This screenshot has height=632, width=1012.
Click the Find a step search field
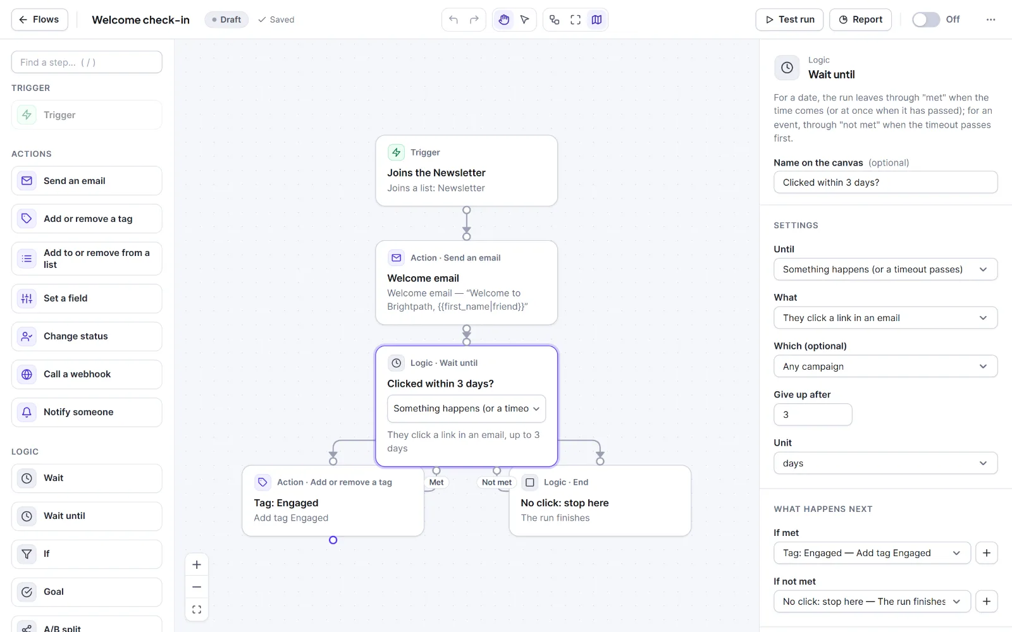click(87, 62)
